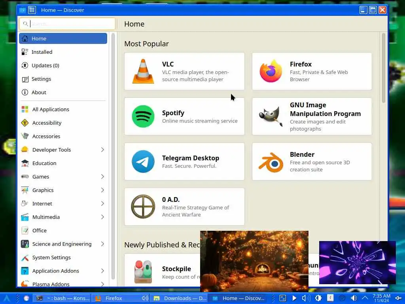This screenshot has height=304, width=405.
Task: Click the About info icon
Action: (25, 92)
